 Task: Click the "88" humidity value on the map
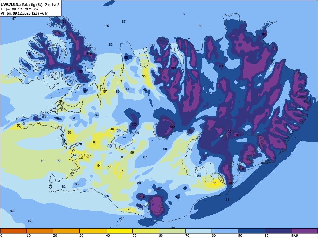pos(77,184)
